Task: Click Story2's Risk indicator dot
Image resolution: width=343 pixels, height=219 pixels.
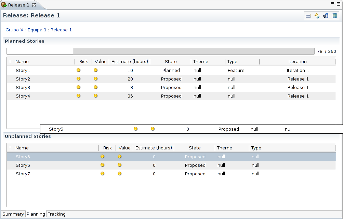Action: coord(79,79)
